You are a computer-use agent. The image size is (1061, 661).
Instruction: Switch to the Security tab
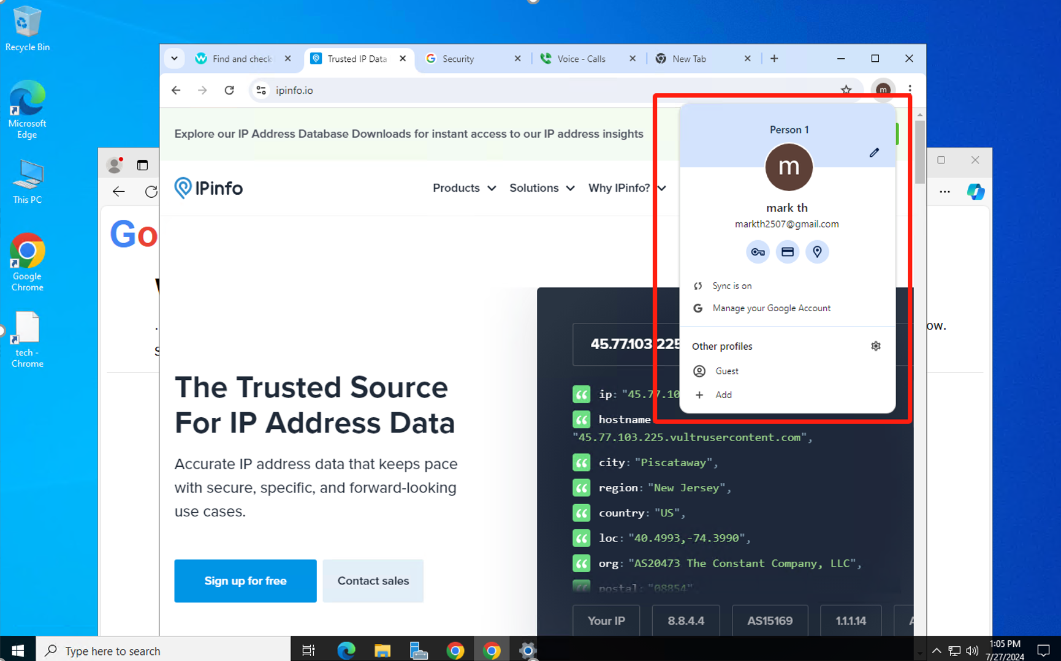[x=473, y=59]
